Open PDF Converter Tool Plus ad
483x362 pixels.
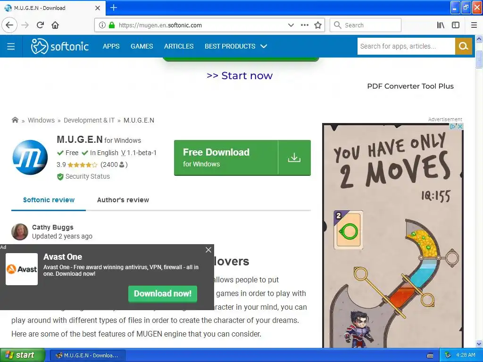coord(410,86)
